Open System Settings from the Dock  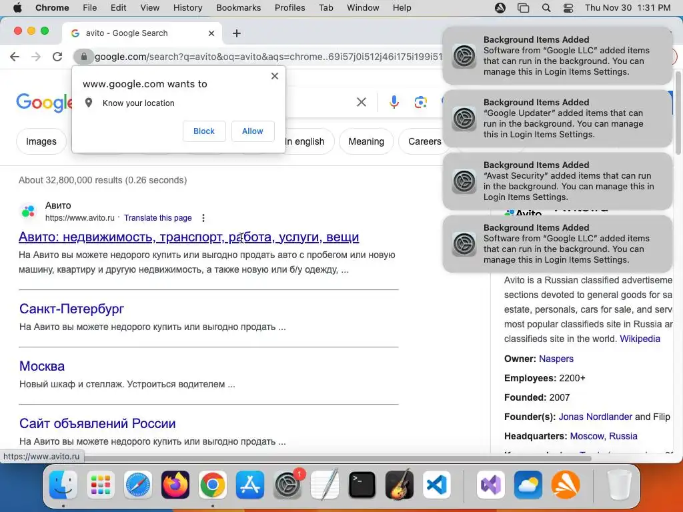pyautogui.click(x=287, y=484)
